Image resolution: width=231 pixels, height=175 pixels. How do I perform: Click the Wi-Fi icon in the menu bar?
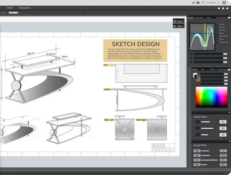(202, 3)
